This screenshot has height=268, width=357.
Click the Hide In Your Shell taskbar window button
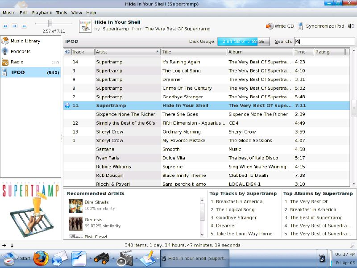click(195, 259)
